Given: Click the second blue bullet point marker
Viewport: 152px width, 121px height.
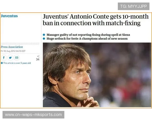Looking at the screenshot, I should [44, 39].
